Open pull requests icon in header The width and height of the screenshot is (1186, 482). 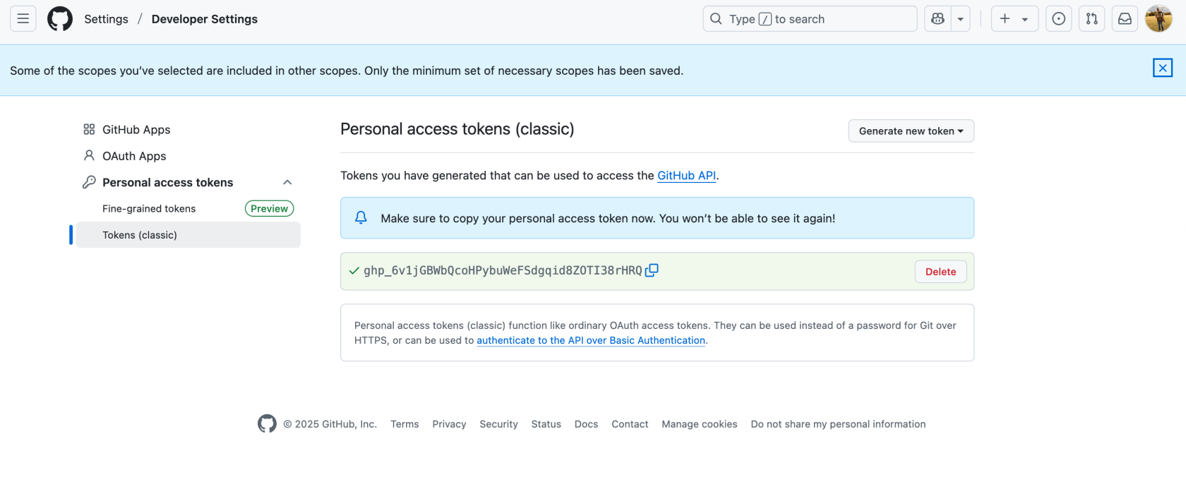(x=1091, y=19)
